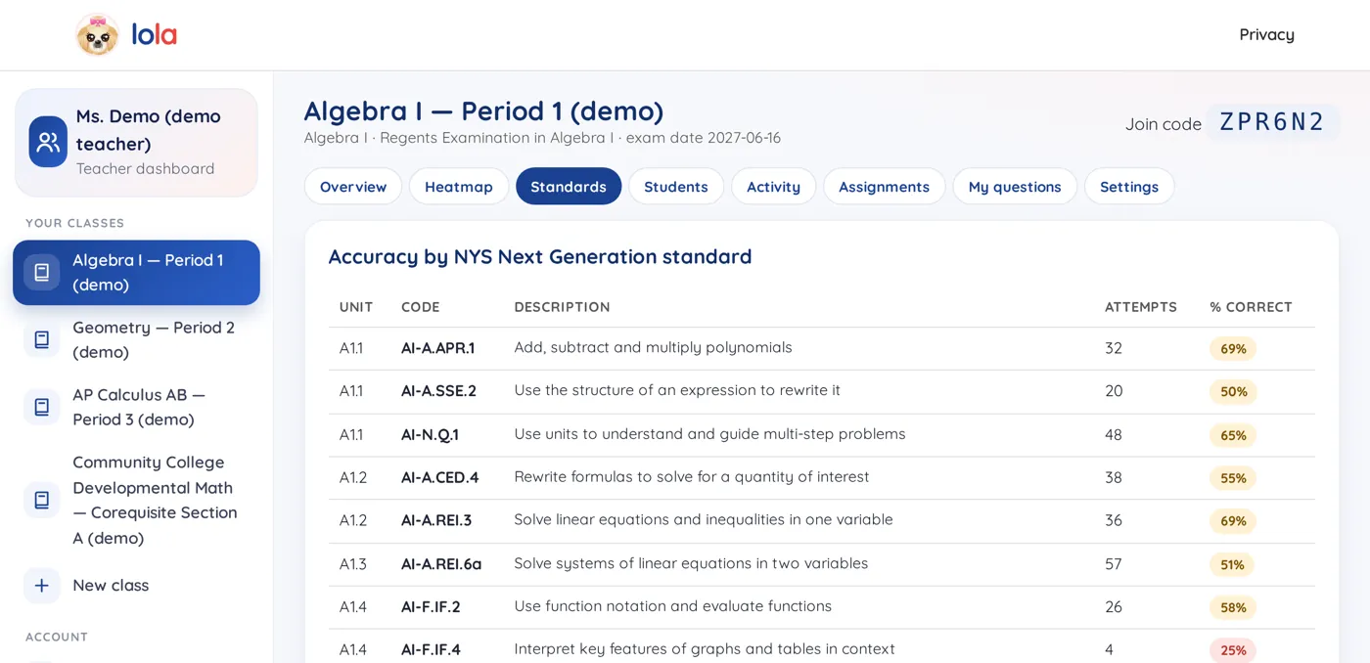This screenshot has width=1370, height=663.
Task: Click attempts value 32 for AI-A.APR.1
Action: 1114,348
